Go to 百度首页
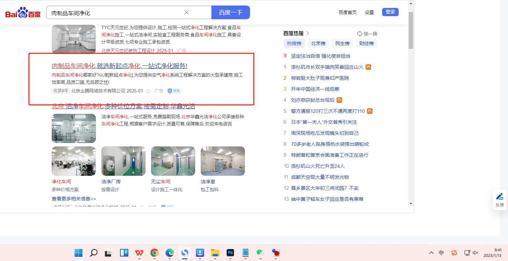508x261 pixels. tap(348, 12)
